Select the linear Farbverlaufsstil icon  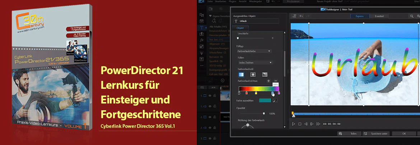point(241,74)
